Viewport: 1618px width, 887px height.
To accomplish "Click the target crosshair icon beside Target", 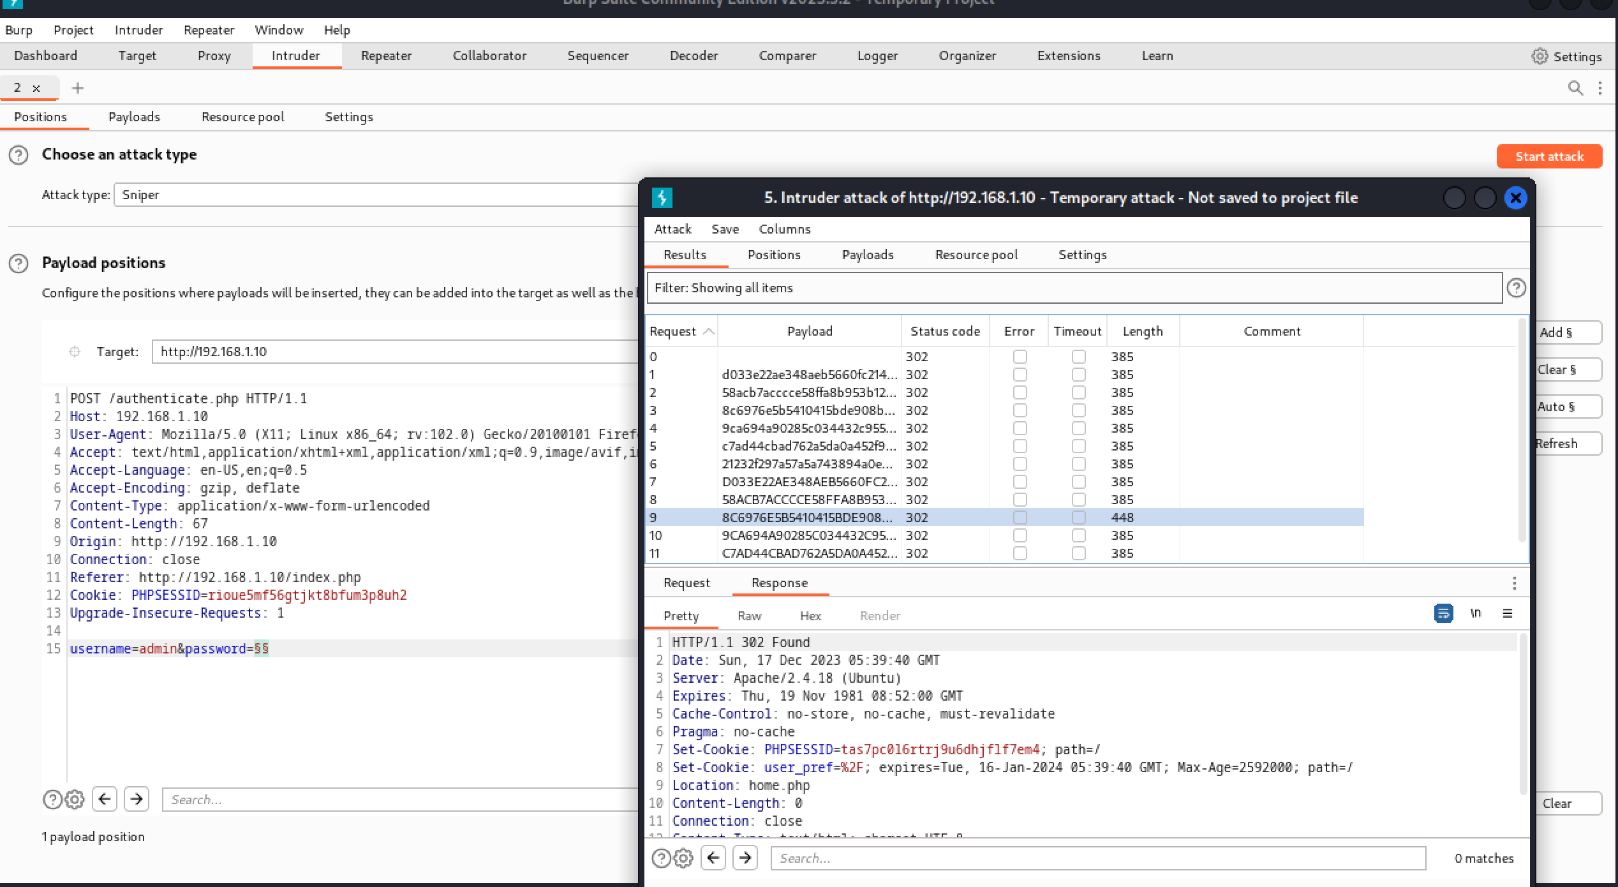I will click(75, 352).
